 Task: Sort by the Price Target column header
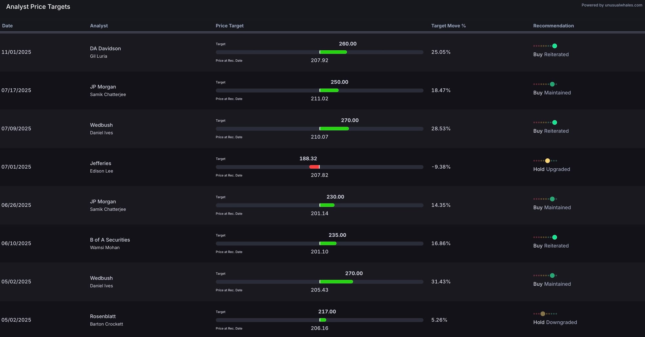point(230,26)
